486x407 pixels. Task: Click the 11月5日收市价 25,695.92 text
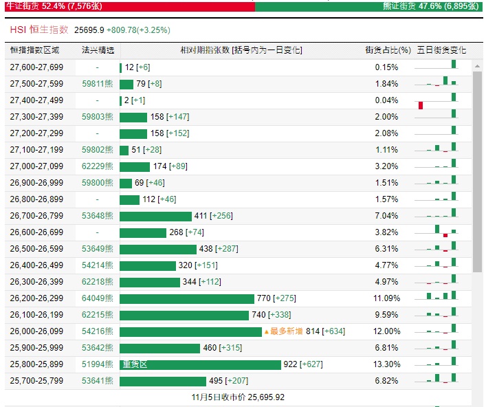coord(238,397)
